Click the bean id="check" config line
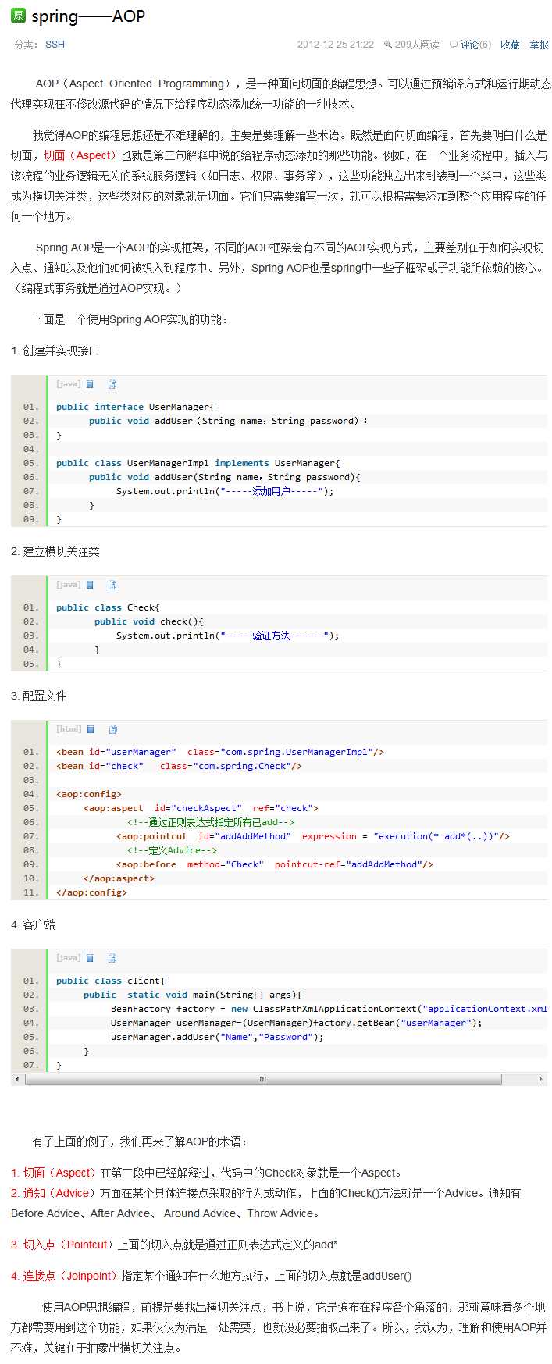Screen dimensions: 552x1364 pos(179,766)
